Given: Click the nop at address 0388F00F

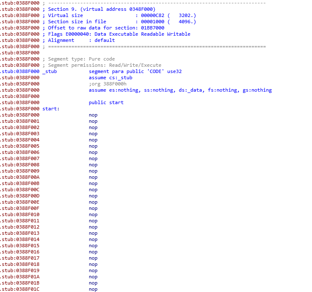Looking at the screenshot, I should tap(93, 208).
